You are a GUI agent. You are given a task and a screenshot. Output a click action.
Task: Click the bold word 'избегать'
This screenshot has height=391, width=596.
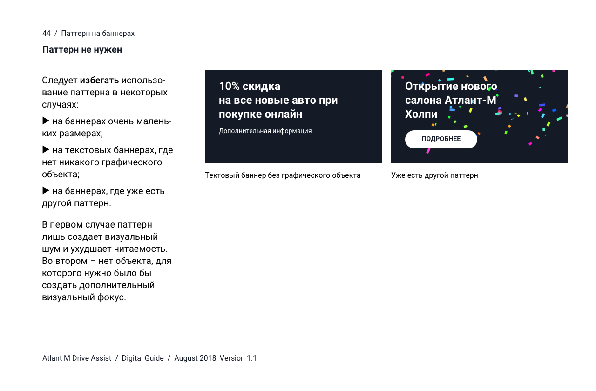coord(99,81)
